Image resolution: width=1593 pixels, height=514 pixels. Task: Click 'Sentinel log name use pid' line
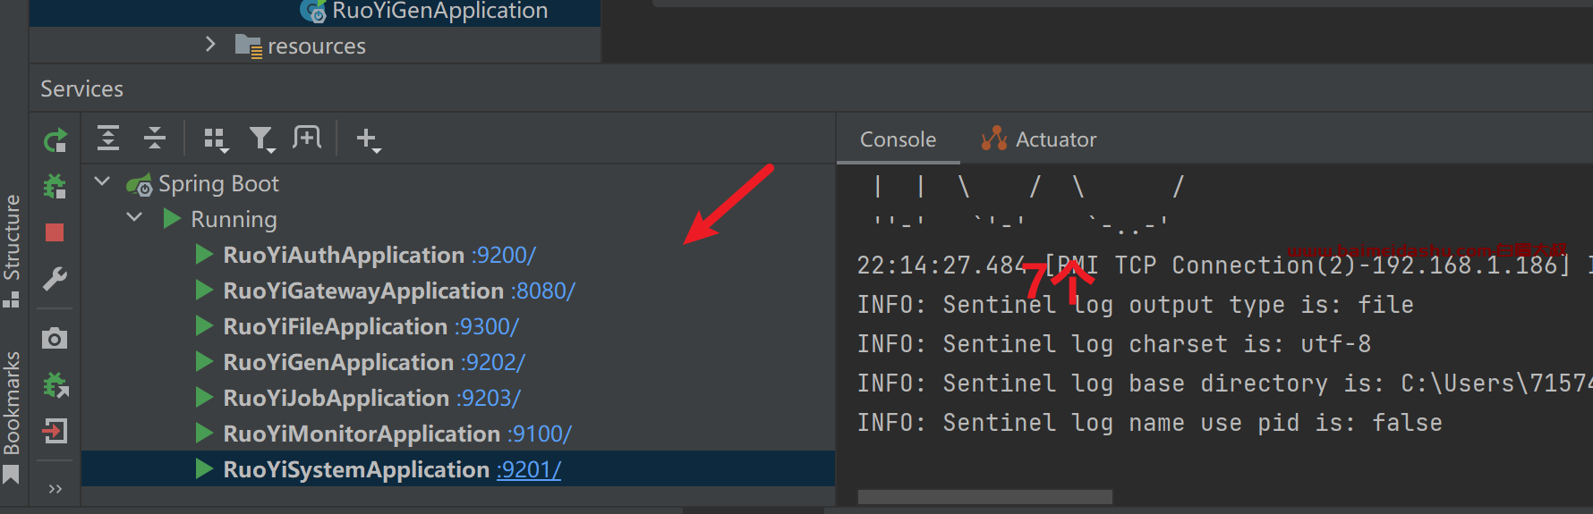[x=1149, y=423]
